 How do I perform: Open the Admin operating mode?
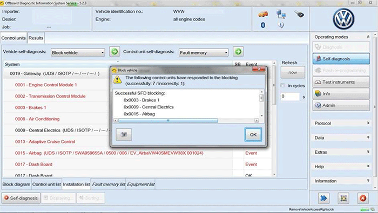coord(341,105)
